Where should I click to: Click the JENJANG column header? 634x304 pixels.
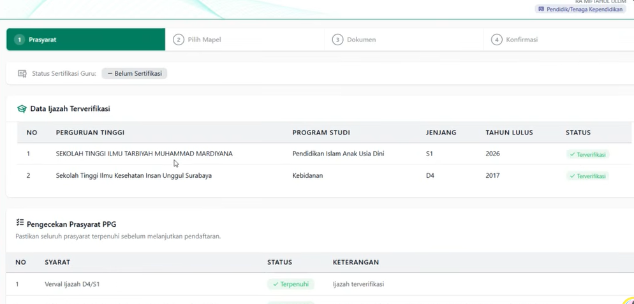pos(441,133)
